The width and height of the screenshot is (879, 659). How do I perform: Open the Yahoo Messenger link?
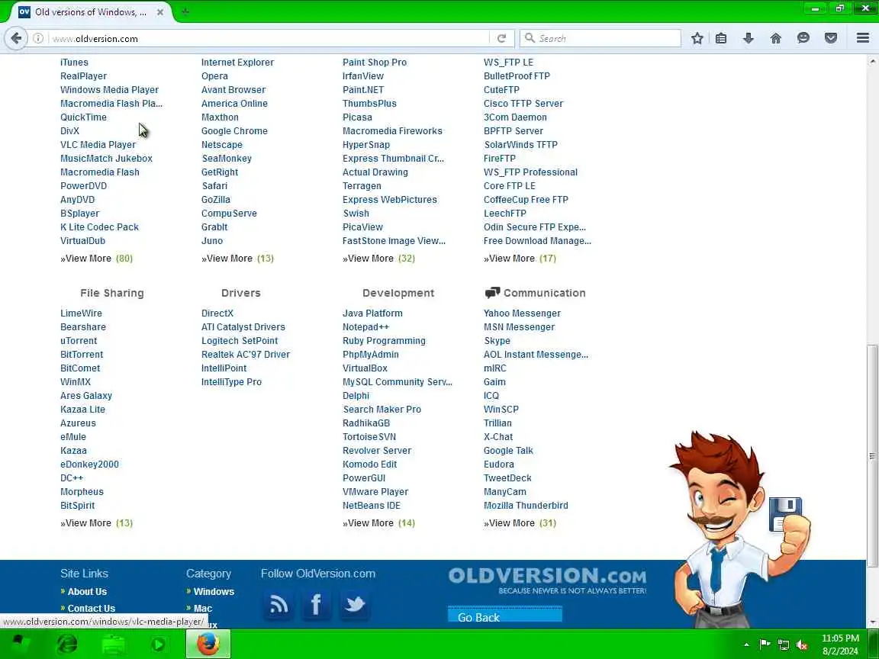522,313
